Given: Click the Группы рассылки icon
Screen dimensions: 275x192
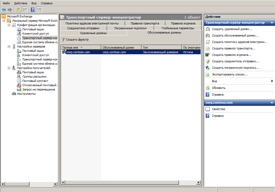Looking at the screenshot, I should pyautogui.click(x=19, y=77).
